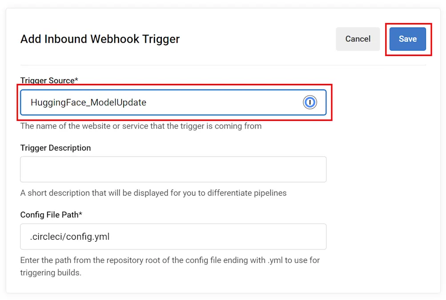Click the helper text about yml config path
This screenshot has width=446, height=300.
click(x=170, y=260)
